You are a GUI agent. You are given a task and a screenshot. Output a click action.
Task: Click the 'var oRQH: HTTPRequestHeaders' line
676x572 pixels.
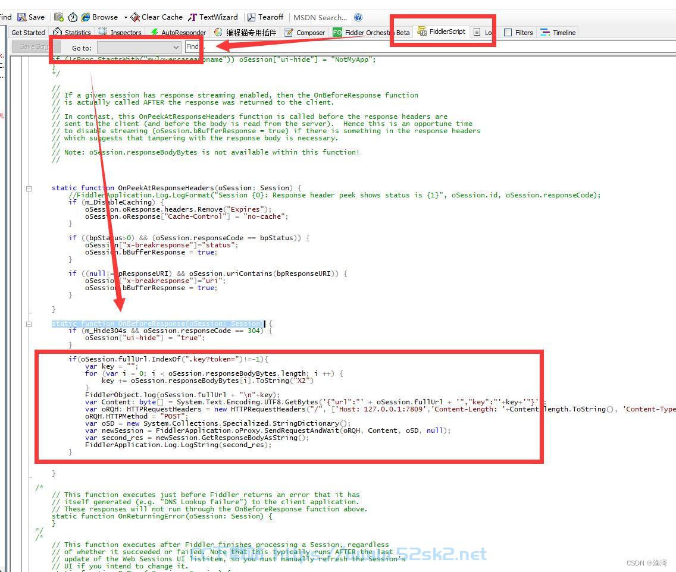click(380, 409)
